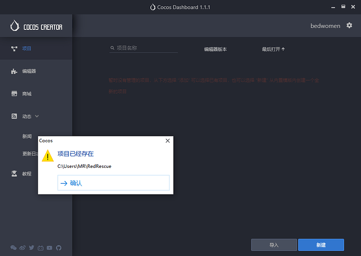The image size is (361, 256).
Task: Click the bedwomen account name
Action: click(x=325, y=26)
